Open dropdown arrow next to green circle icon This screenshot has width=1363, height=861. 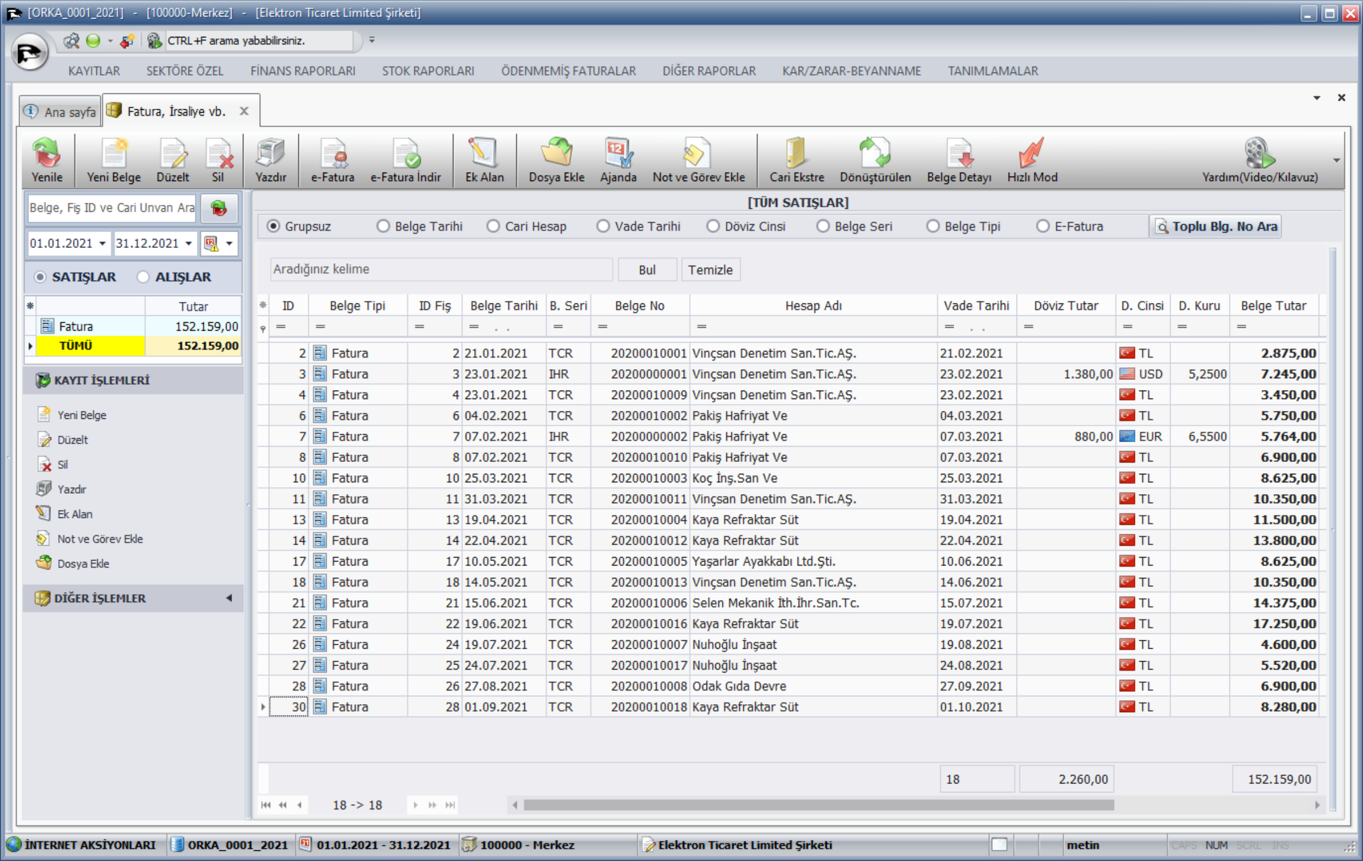110,41
